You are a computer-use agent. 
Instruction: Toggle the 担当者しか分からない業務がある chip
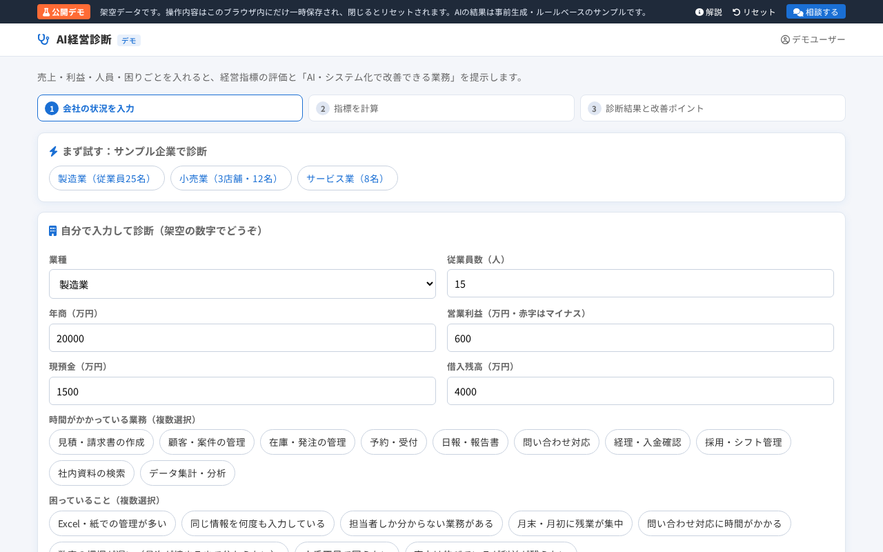421,524
